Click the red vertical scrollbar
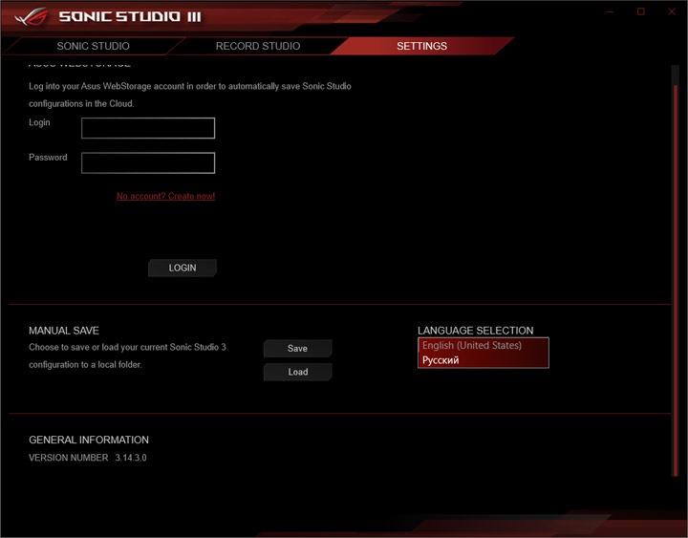This screenshot has height=538, width=688. pyautogui.click(x=676, y=281)
